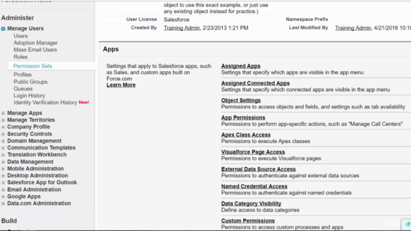Expand Data Management arrow
411x231 pixels.
point(3,162)
